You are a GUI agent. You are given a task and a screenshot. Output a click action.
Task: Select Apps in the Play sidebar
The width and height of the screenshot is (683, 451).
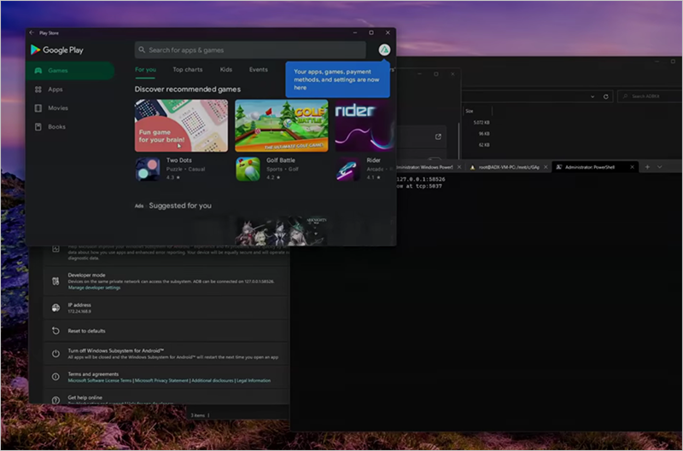[55, 90]
